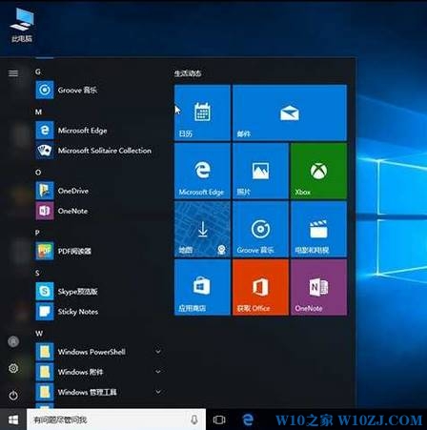
Task: Open the Calendar (日历) tile
Action: pos(202,113)
